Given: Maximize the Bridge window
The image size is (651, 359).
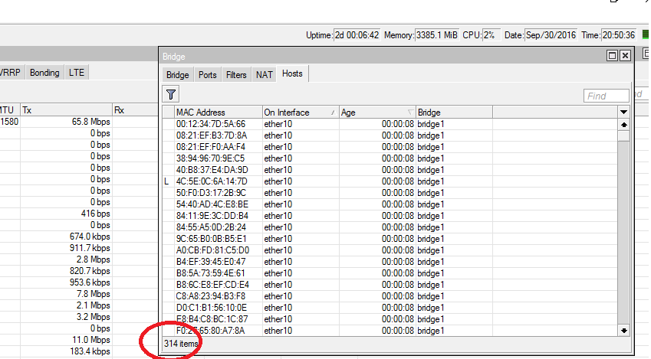Looking at the screenshot, I should (x=612, y=56).
